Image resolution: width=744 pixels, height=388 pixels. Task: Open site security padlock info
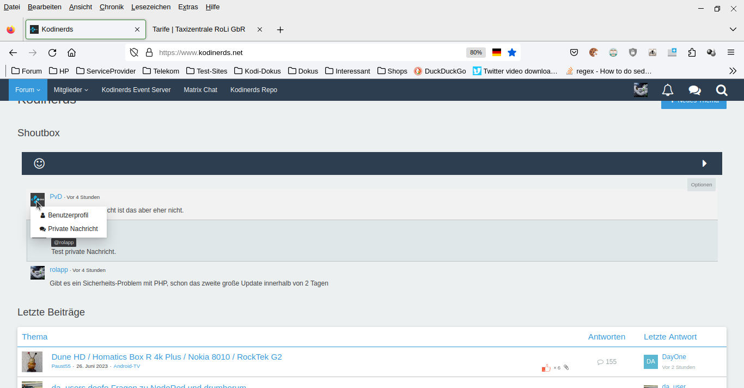pos(149,53)
